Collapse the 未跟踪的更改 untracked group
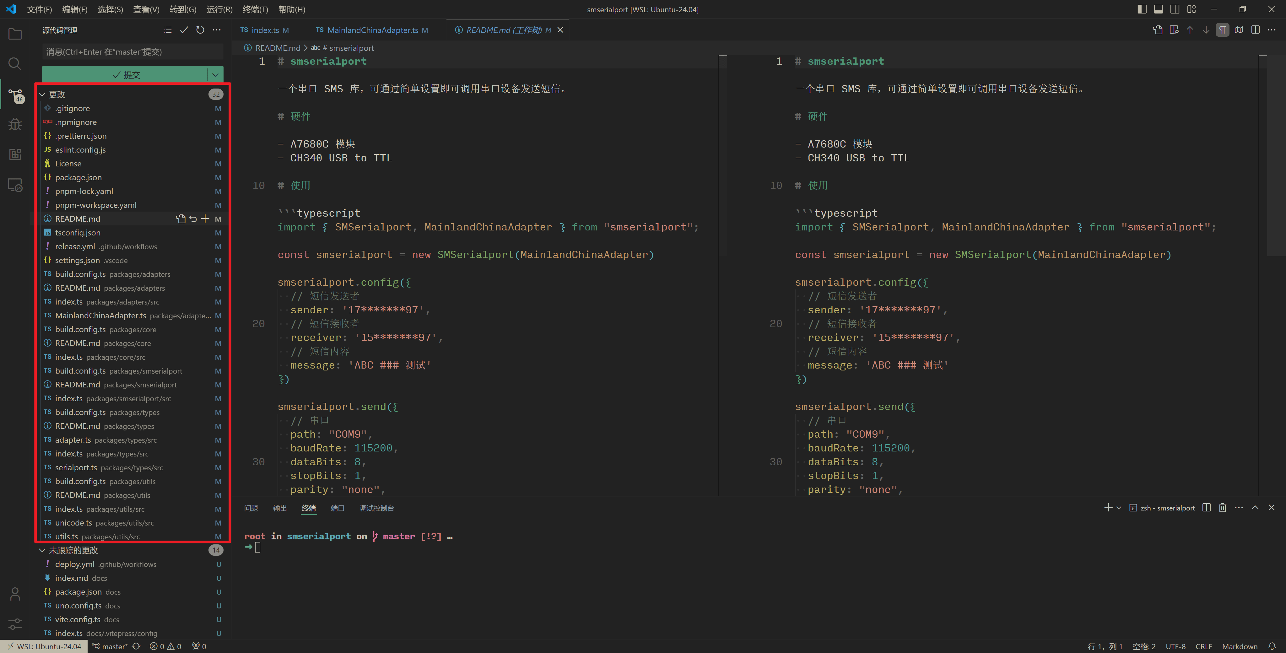 (x=42, y=550)
